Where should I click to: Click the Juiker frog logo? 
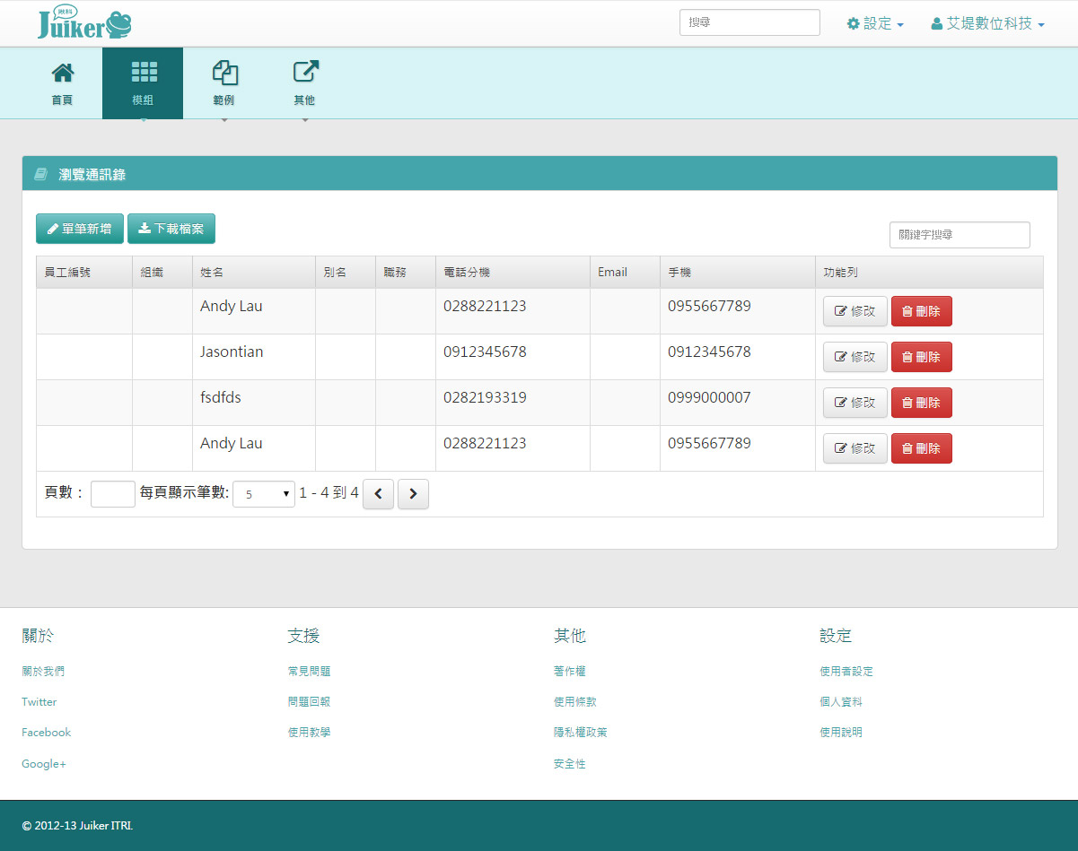coord(84,23)
